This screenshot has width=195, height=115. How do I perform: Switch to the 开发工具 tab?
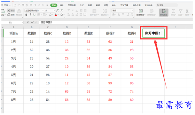click(x=124, y=5)
